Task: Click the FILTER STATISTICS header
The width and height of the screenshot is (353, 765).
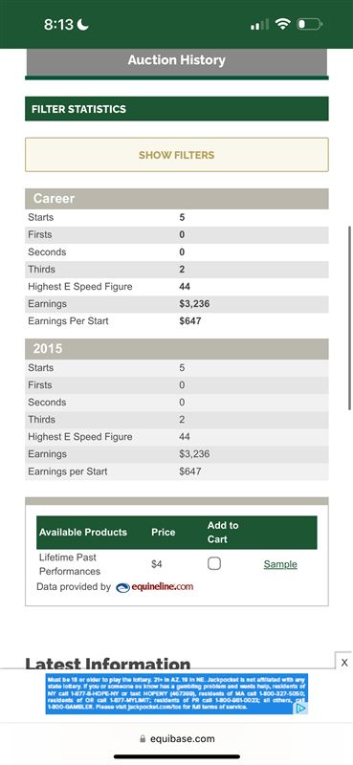Action: [177, 109]
